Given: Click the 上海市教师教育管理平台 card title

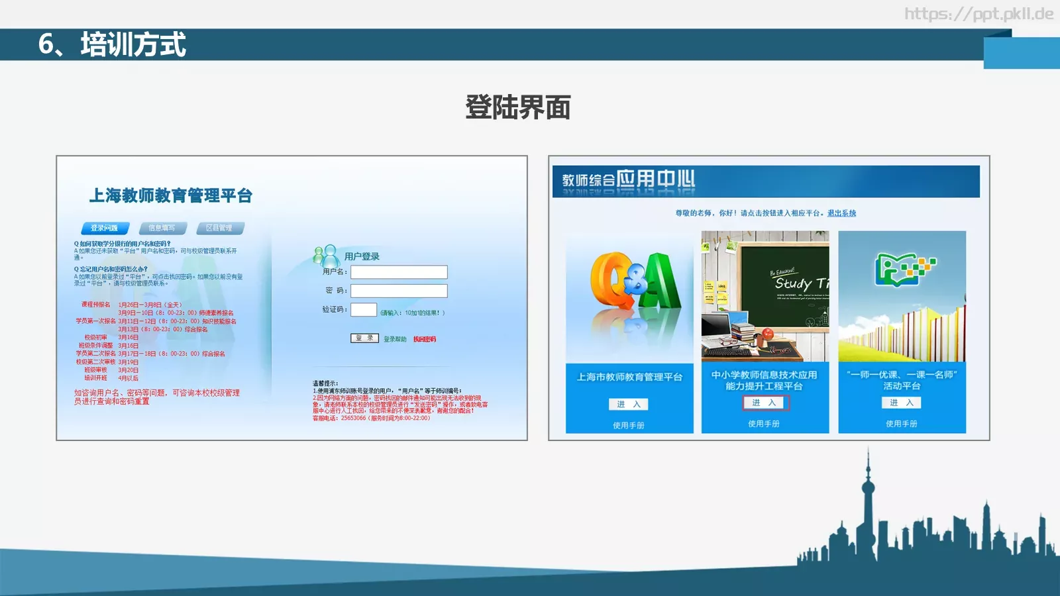Looking at the screenshot, I should 629,377.
